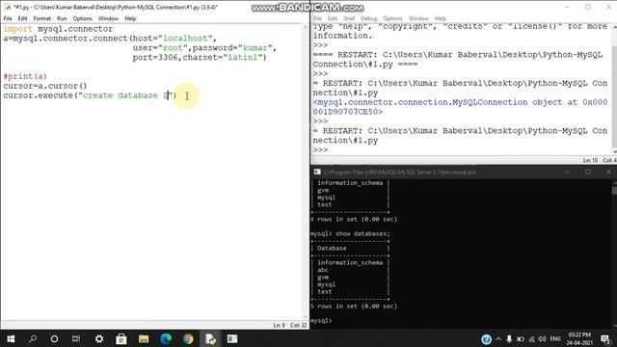Click the microphone tray icon
This screenshot has width=617, height=347.
pos(509,339)
